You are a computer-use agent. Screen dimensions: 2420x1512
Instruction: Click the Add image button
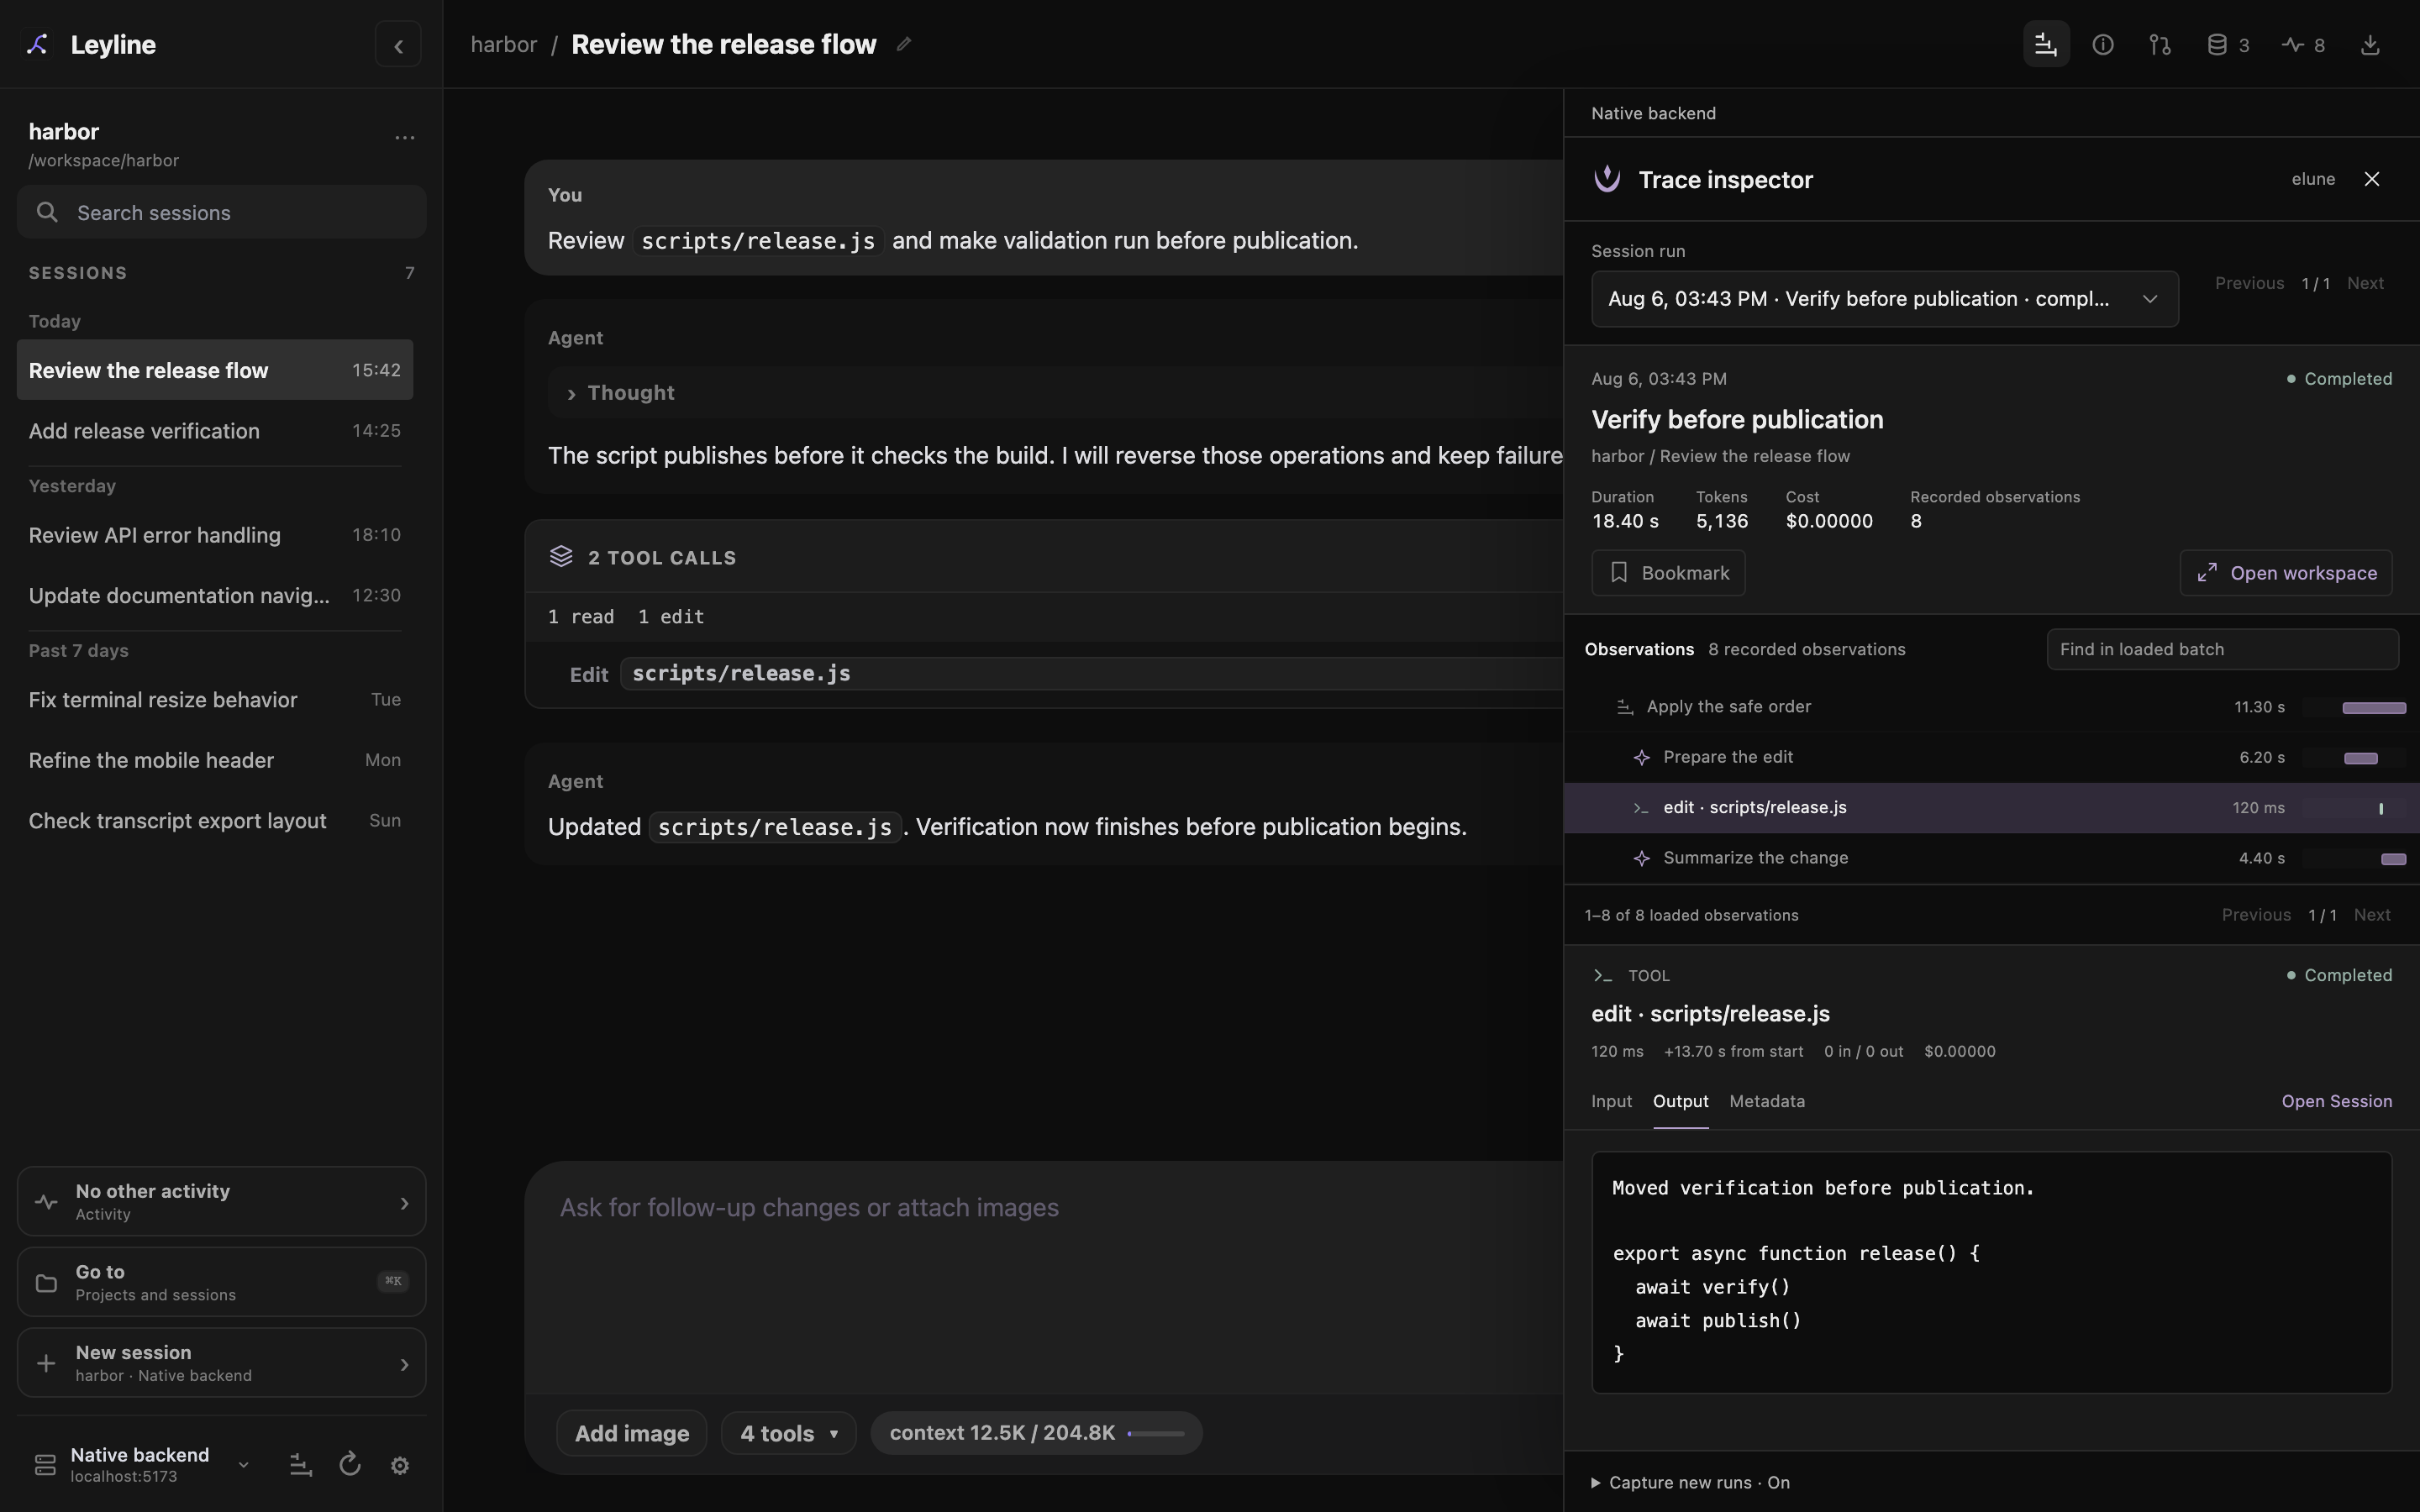pos(631,1433)
